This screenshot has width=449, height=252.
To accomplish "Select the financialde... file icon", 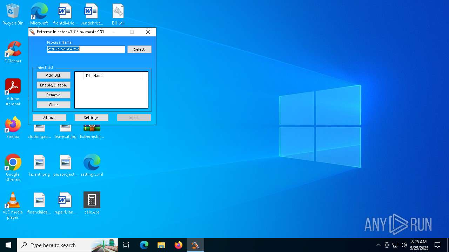I will (x=39, y=203).
